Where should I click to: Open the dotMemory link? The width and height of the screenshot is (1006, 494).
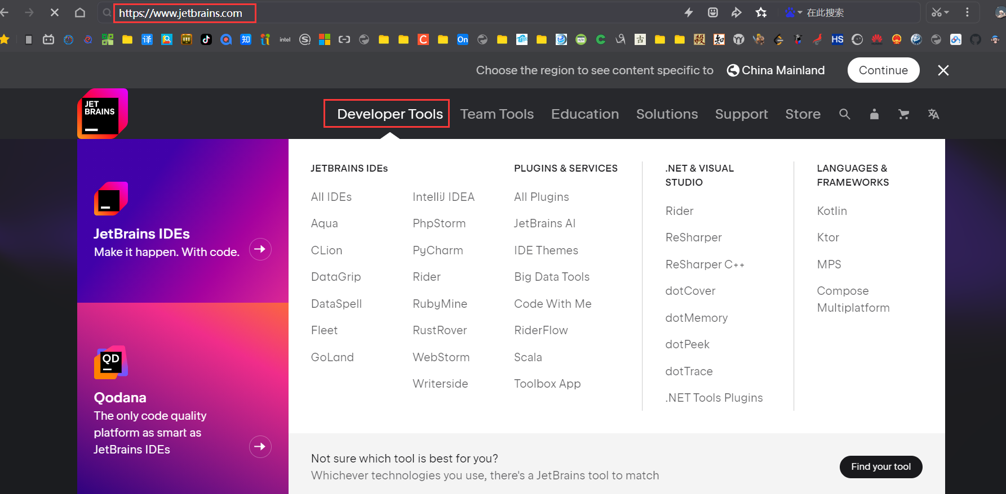696,318
